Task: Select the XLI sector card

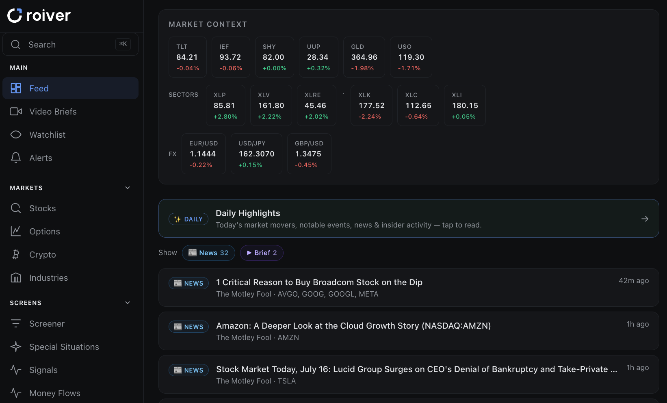Action: point(465,105)
